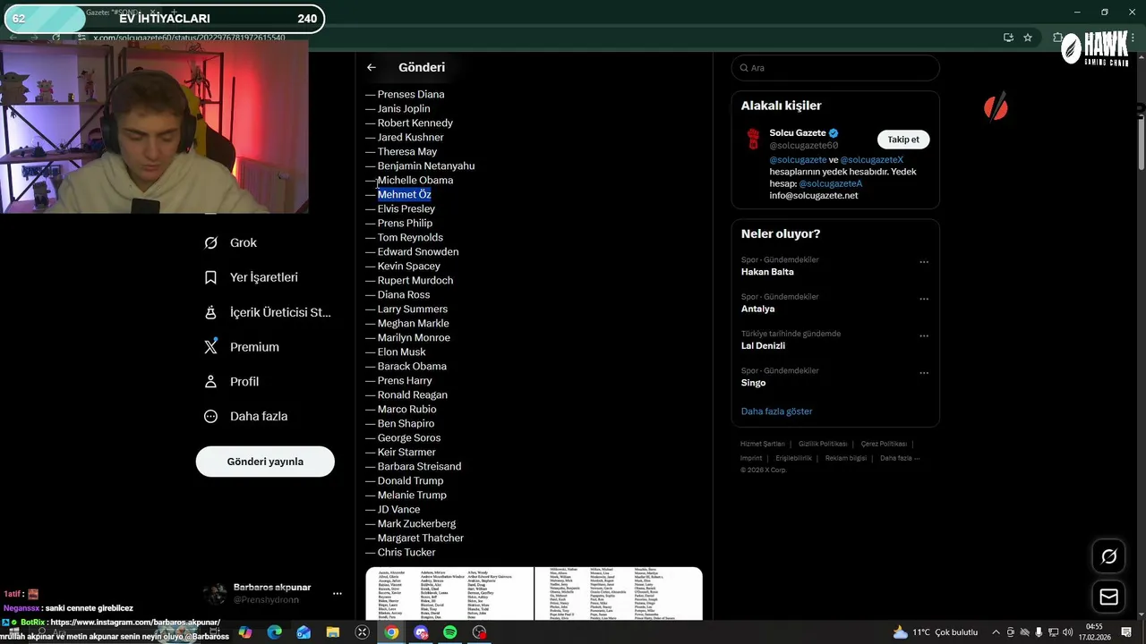Click install app icon in address bar
The height and width of the screenshot is (644, 1146).
tap(1008, 38)
